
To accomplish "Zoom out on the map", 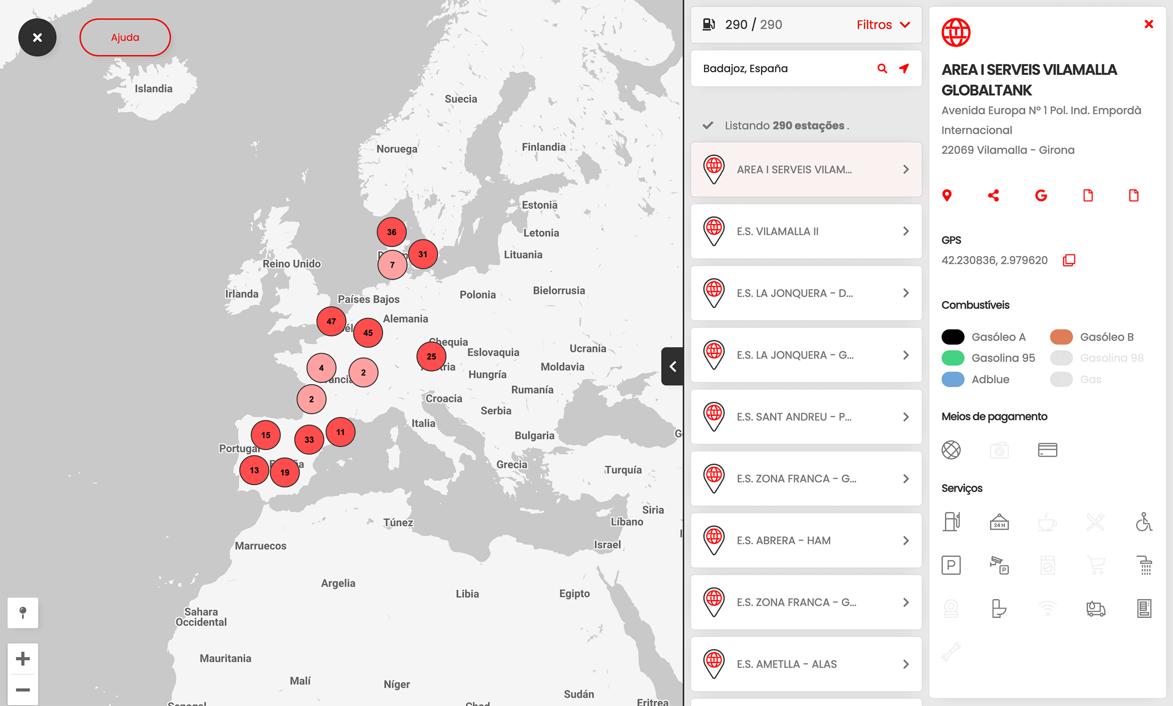I will tap(23, 689).
